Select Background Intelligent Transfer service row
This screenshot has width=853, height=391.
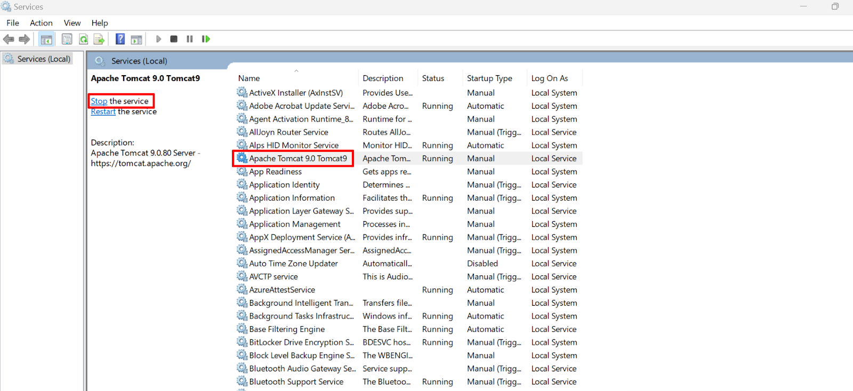pos(408,303)
